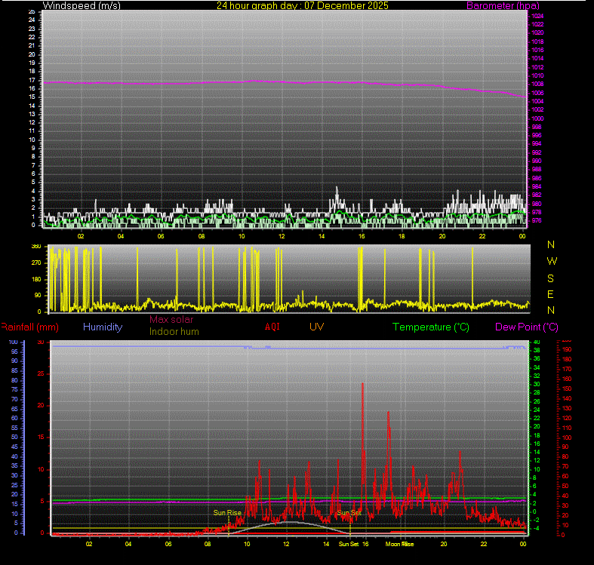Select the 'Indoor hum' legend label
Viewport: 594px width, 565px height.
tap(174, 331)
